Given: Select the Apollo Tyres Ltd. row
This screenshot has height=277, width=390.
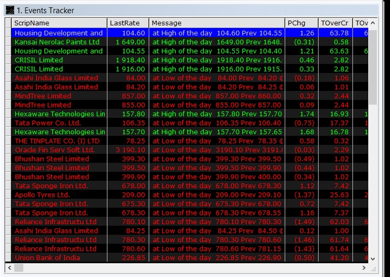Looking at the screenshot, I should point(189,195).
